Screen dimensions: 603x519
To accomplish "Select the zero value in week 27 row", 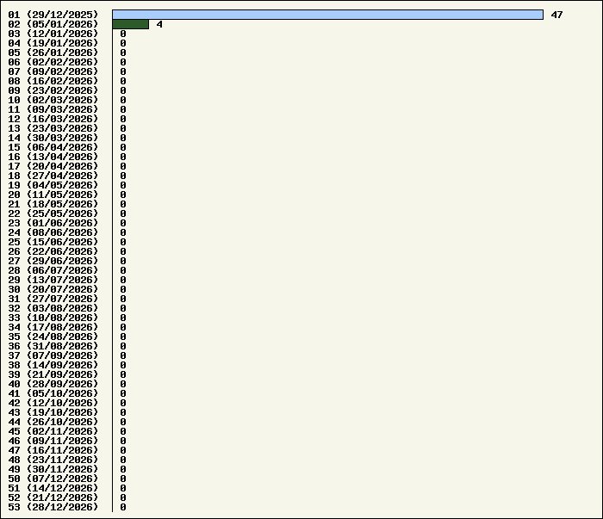I will [x=123, y=261].
